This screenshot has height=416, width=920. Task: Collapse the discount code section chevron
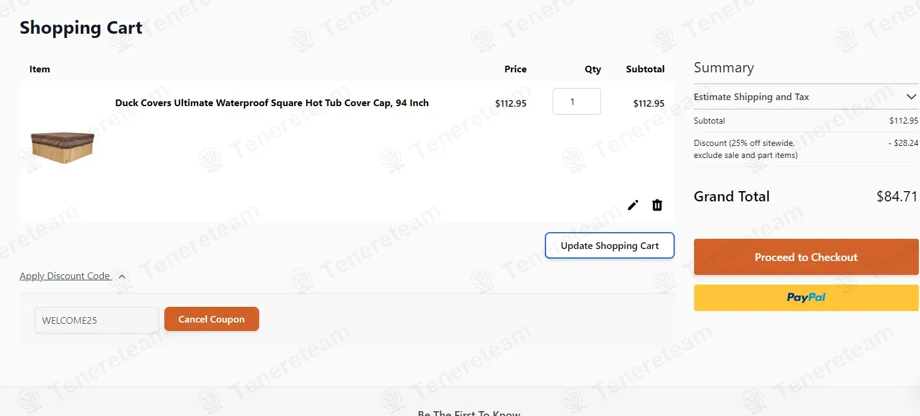pos(122,277)
